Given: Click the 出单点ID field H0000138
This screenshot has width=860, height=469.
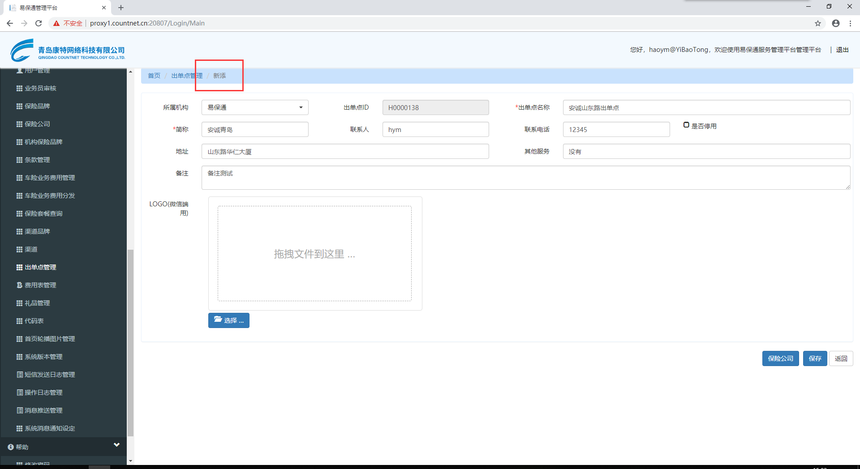Looking at the screenshot, I should pos(435,107).
